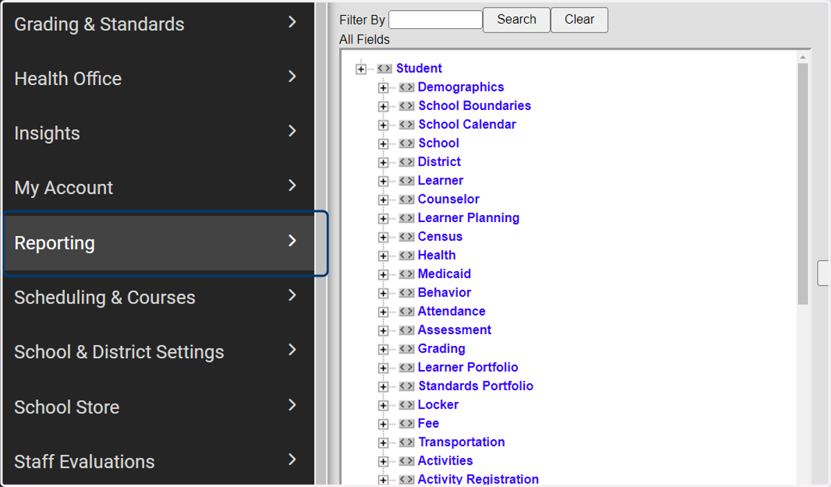Click the Learner Portfolio link
831x487 pixels.
(x=468, y=367)
